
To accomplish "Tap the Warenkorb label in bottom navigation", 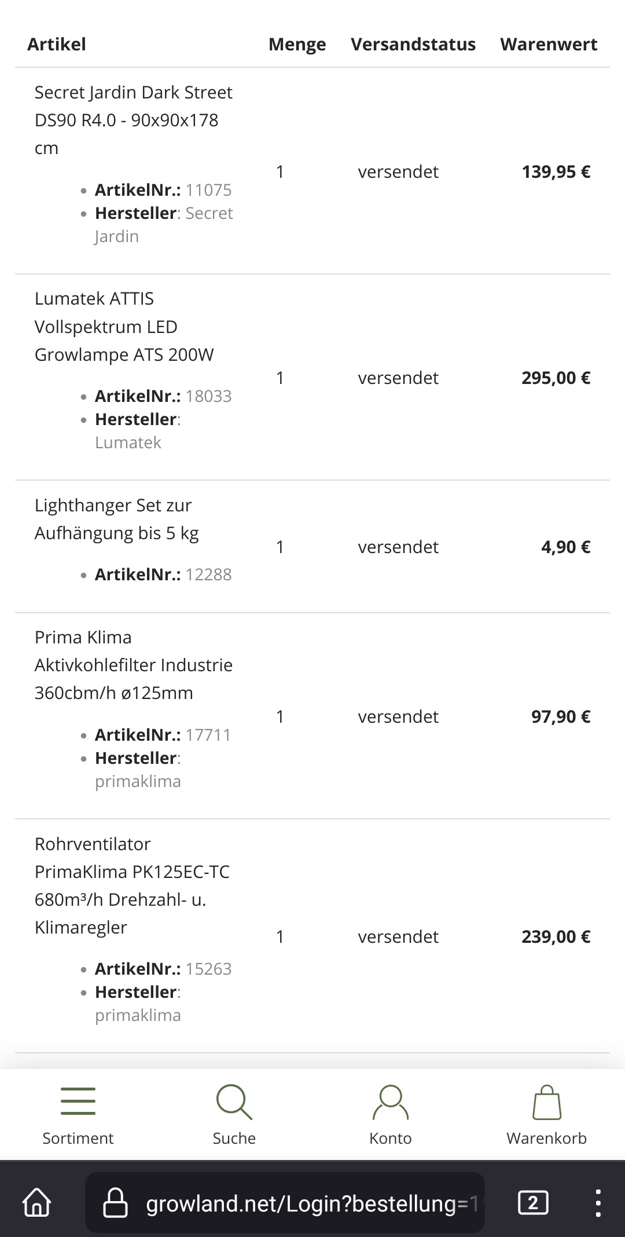I will coord(546,1138).
